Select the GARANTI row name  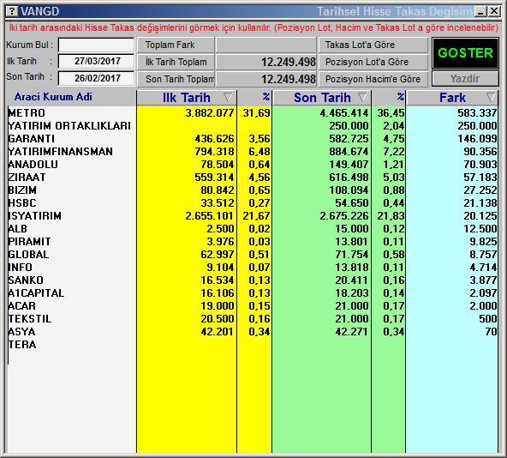click(32, 139)
